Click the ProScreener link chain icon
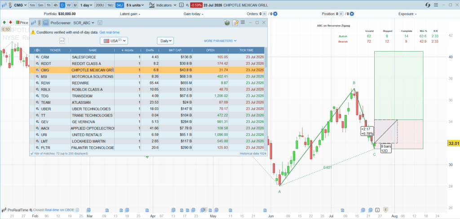This screenshot has width=460, height=219. 39,22
